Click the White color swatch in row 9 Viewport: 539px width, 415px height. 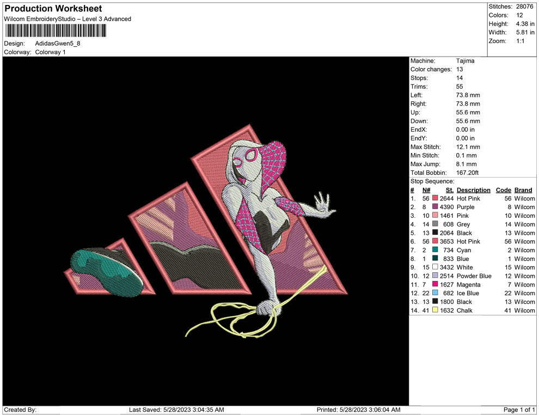(435, 267)
